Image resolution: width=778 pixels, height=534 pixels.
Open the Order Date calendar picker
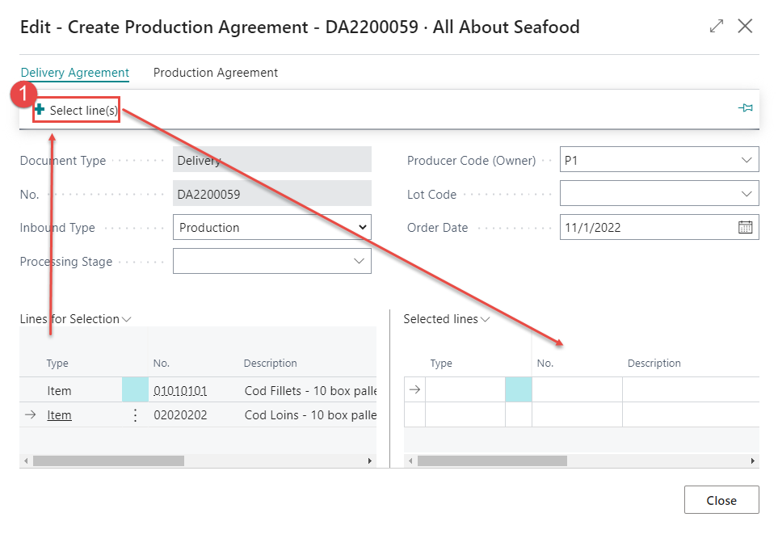[745, 227]
